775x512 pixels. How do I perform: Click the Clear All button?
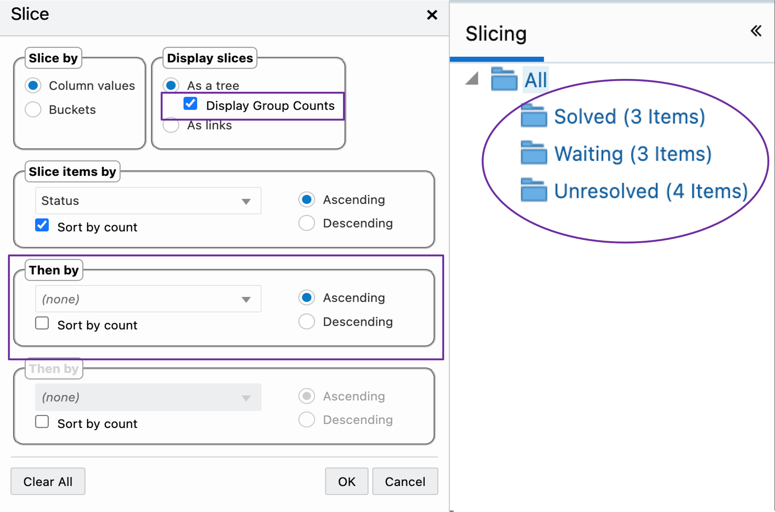[48, 481]
